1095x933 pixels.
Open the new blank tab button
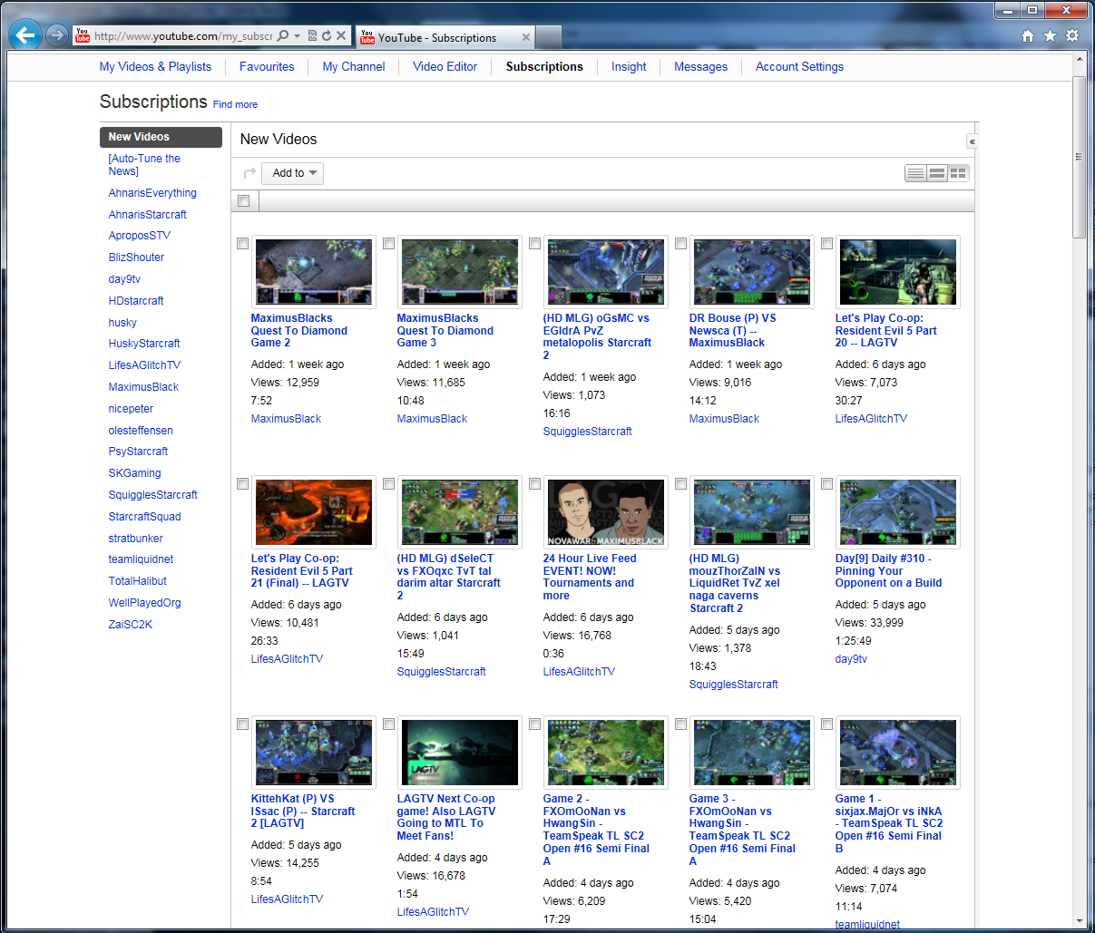click(549, 37)
